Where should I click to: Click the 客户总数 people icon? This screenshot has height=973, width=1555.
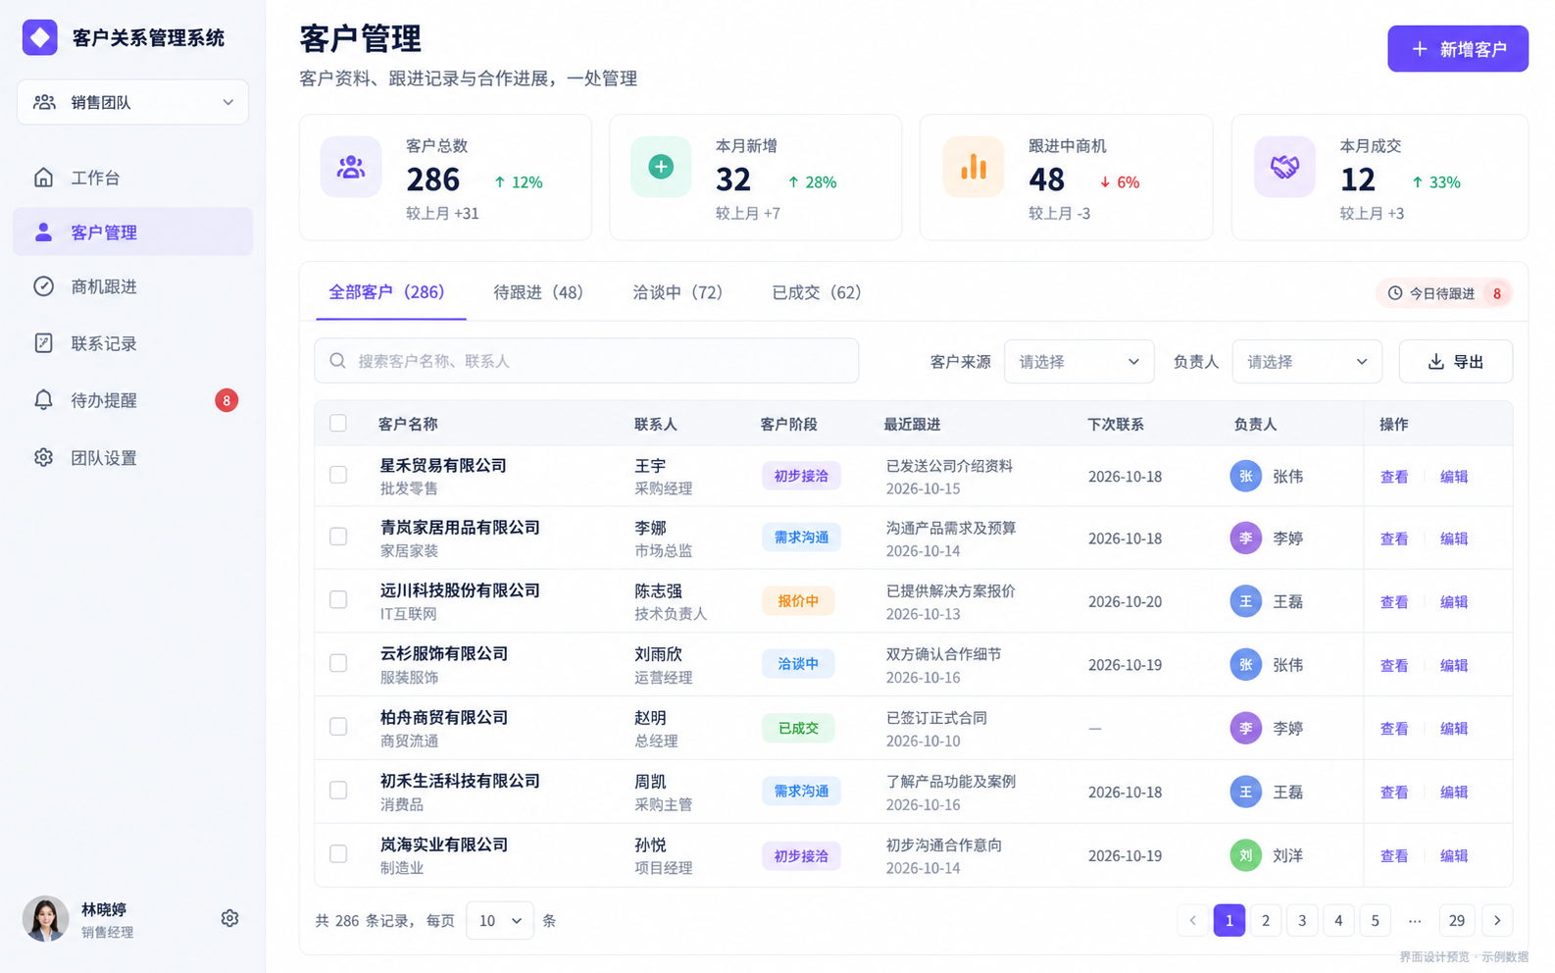tap(351, 167)
